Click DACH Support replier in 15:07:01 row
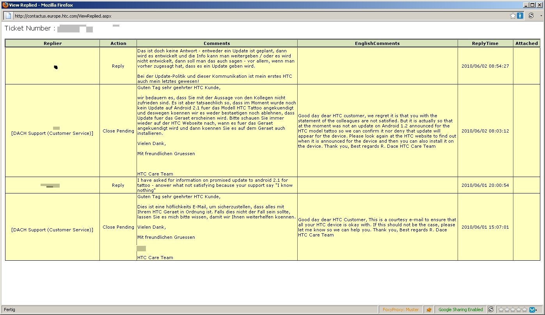This screenshot has height=315, width=545. click(52, 230)
